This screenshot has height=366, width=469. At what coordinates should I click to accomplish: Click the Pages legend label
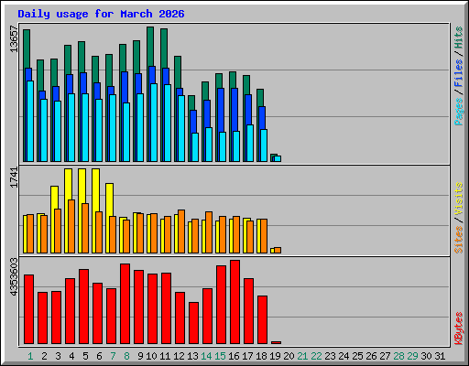click(458, 112)
